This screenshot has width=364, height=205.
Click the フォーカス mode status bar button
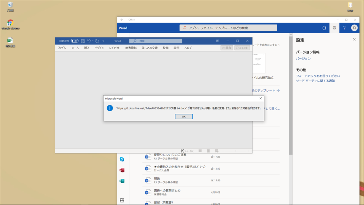point(187,151)
